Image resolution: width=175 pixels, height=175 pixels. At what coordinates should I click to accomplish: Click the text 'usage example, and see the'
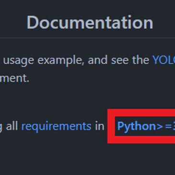click(x=76, y=60)
